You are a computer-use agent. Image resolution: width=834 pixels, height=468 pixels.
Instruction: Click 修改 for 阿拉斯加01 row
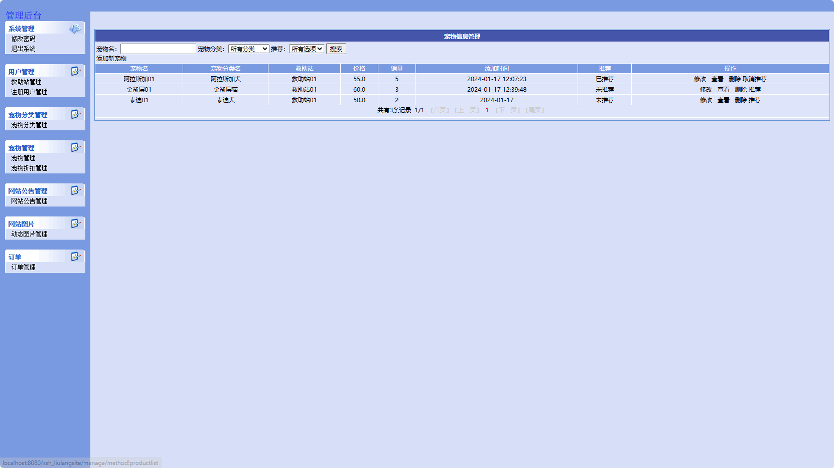coord(700,79)
